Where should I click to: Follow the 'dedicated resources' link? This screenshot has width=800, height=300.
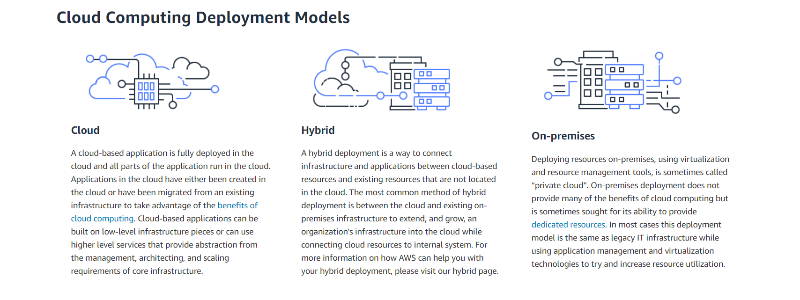click(568, 225)
